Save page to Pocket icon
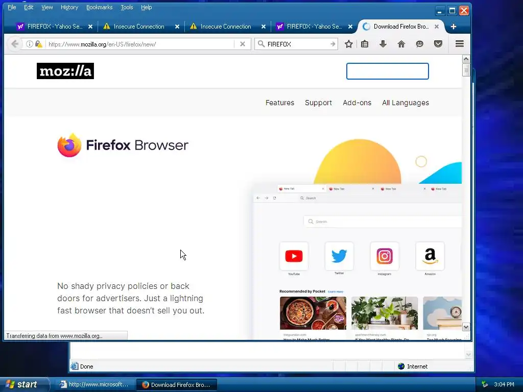The width and height of the screenshot is (523, 392). (x=438, y=44)
